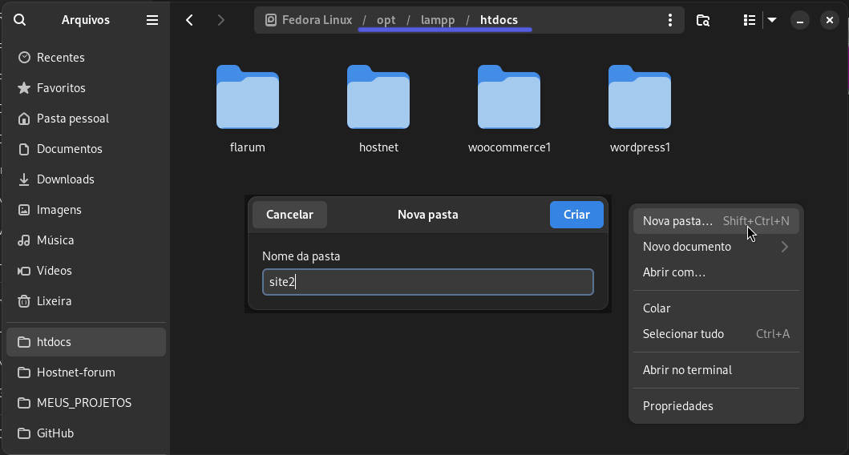Open the Hostnet-forum bookmark

pos(86,372)
